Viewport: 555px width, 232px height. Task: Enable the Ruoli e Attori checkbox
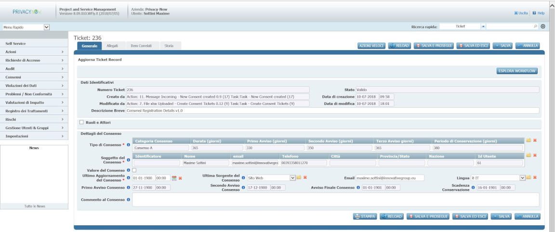click(82, 122)
